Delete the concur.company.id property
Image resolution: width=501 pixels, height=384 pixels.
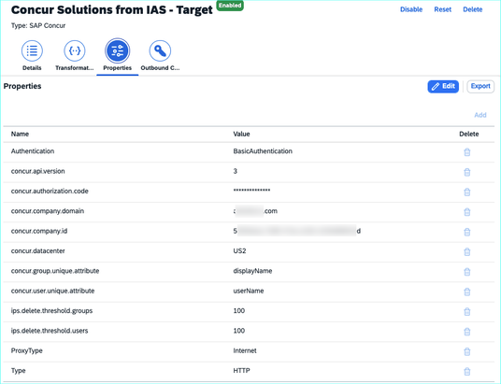pyautogui.click(x=466, y=232)
